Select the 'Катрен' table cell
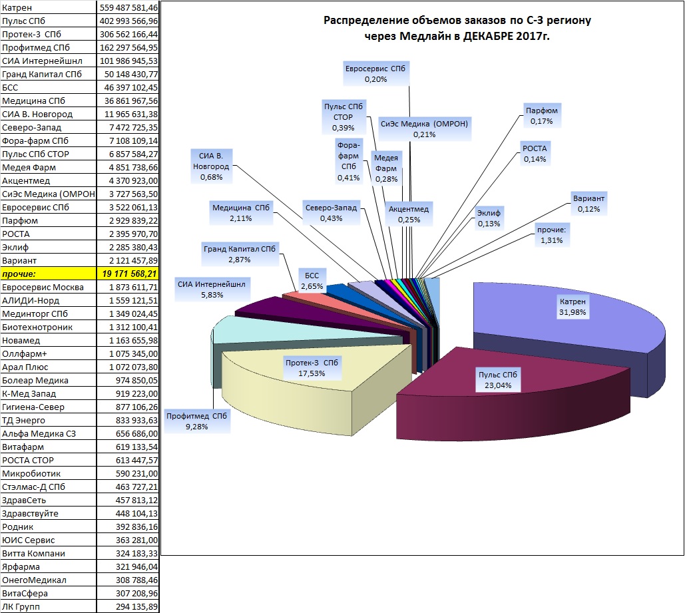The width and height of the screenshot is (689, 613). (49, 7)
